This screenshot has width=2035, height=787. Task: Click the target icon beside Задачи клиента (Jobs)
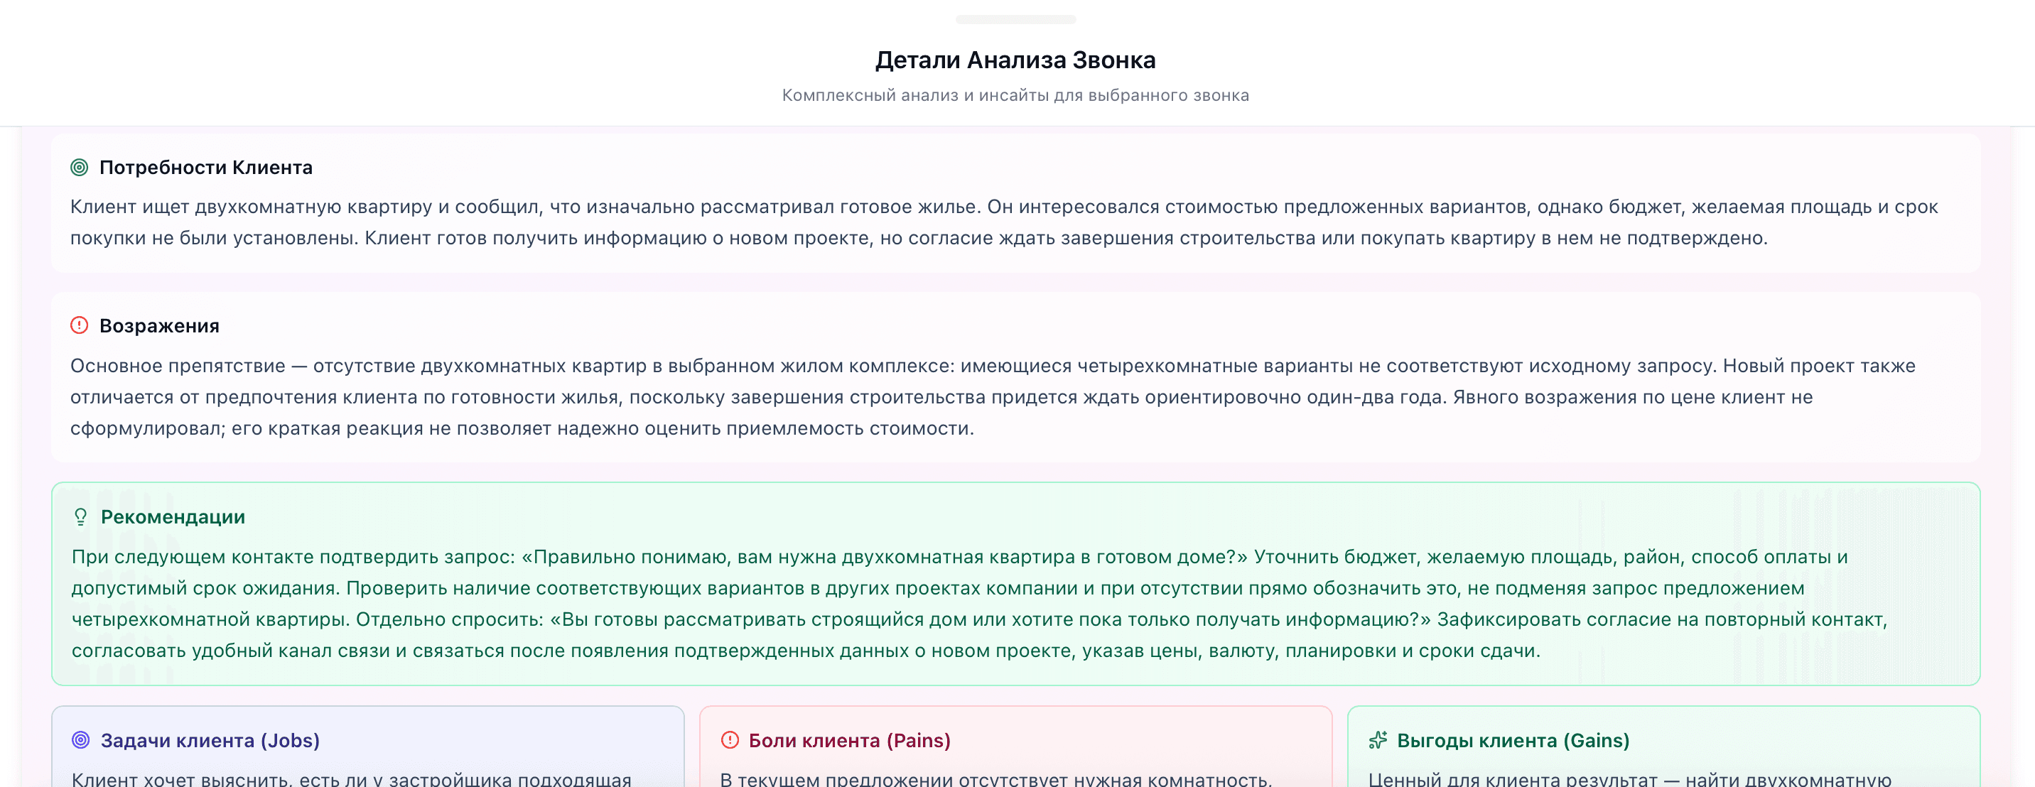click(x=80, y=739)
